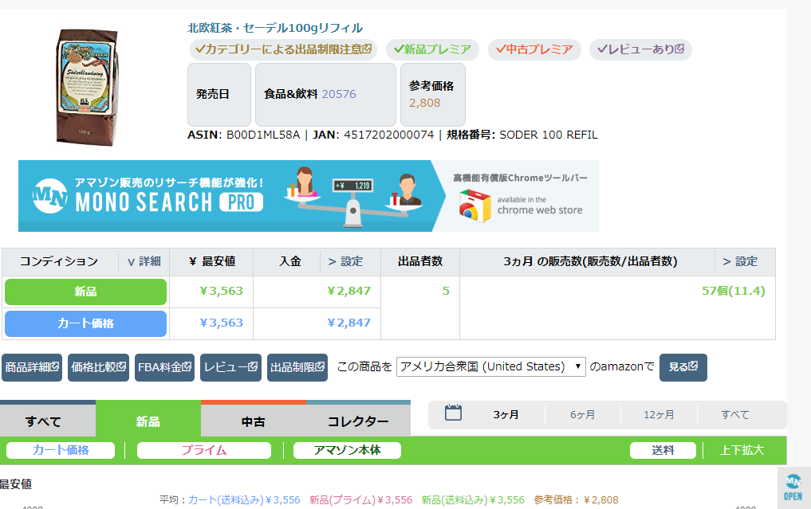Click the MN OPEN floating icon
Screen dimensions: 811x509
[x=793, y=487]
